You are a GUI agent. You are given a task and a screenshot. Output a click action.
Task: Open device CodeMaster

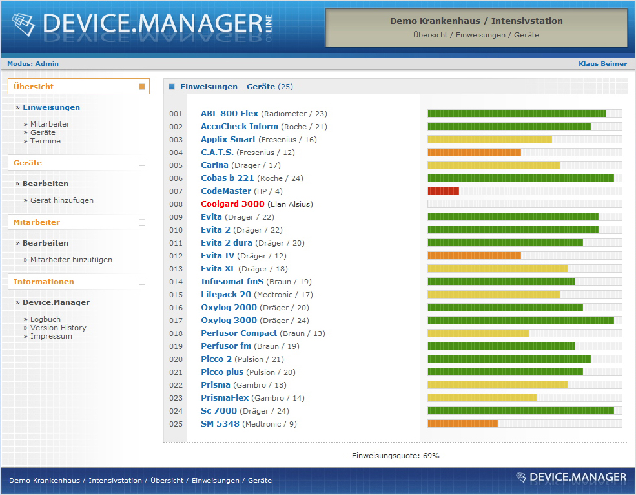tap(226, 191)
